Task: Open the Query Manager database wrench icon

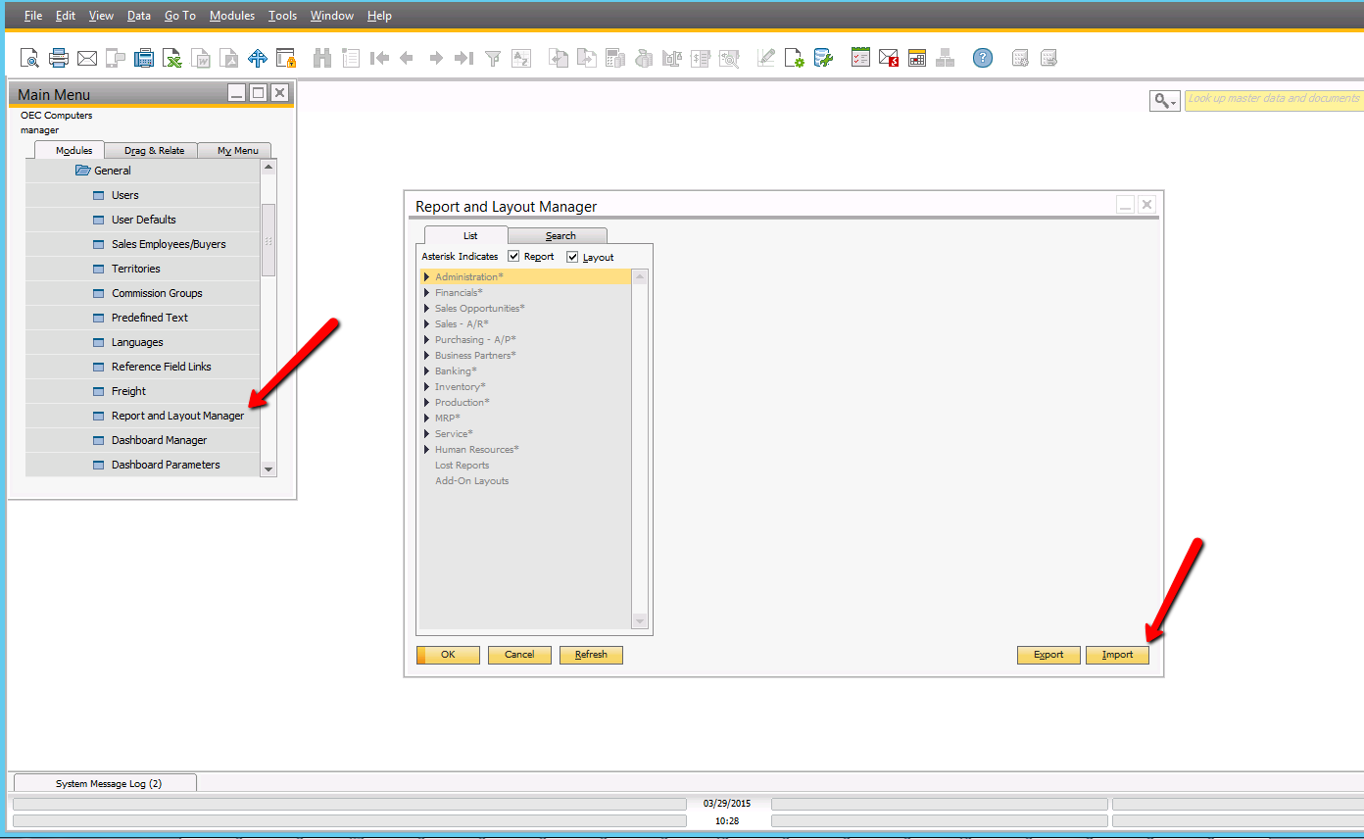Action: coord(823,59)
